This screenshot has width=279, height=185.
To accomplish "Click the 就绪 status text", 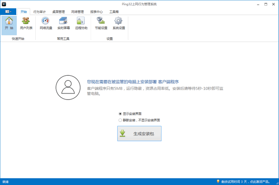I will (6, 182).
